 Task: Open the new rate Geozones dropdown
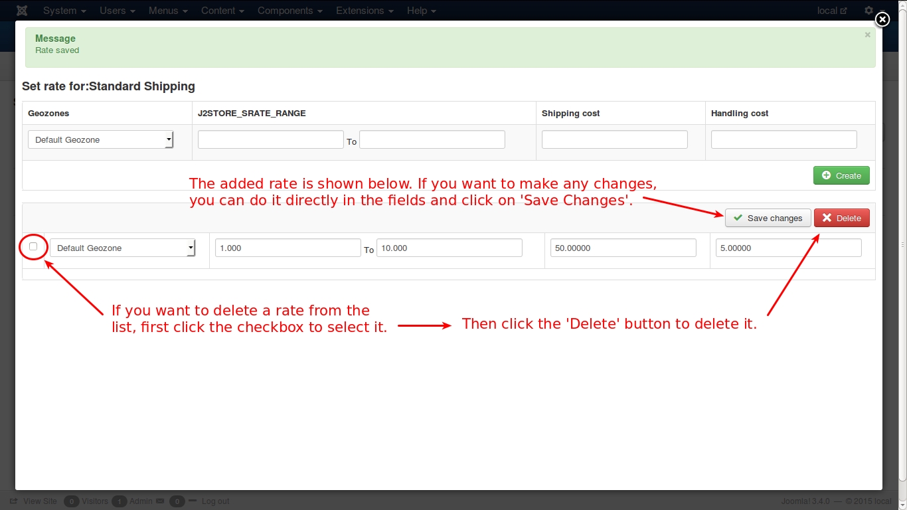(101, 140)
